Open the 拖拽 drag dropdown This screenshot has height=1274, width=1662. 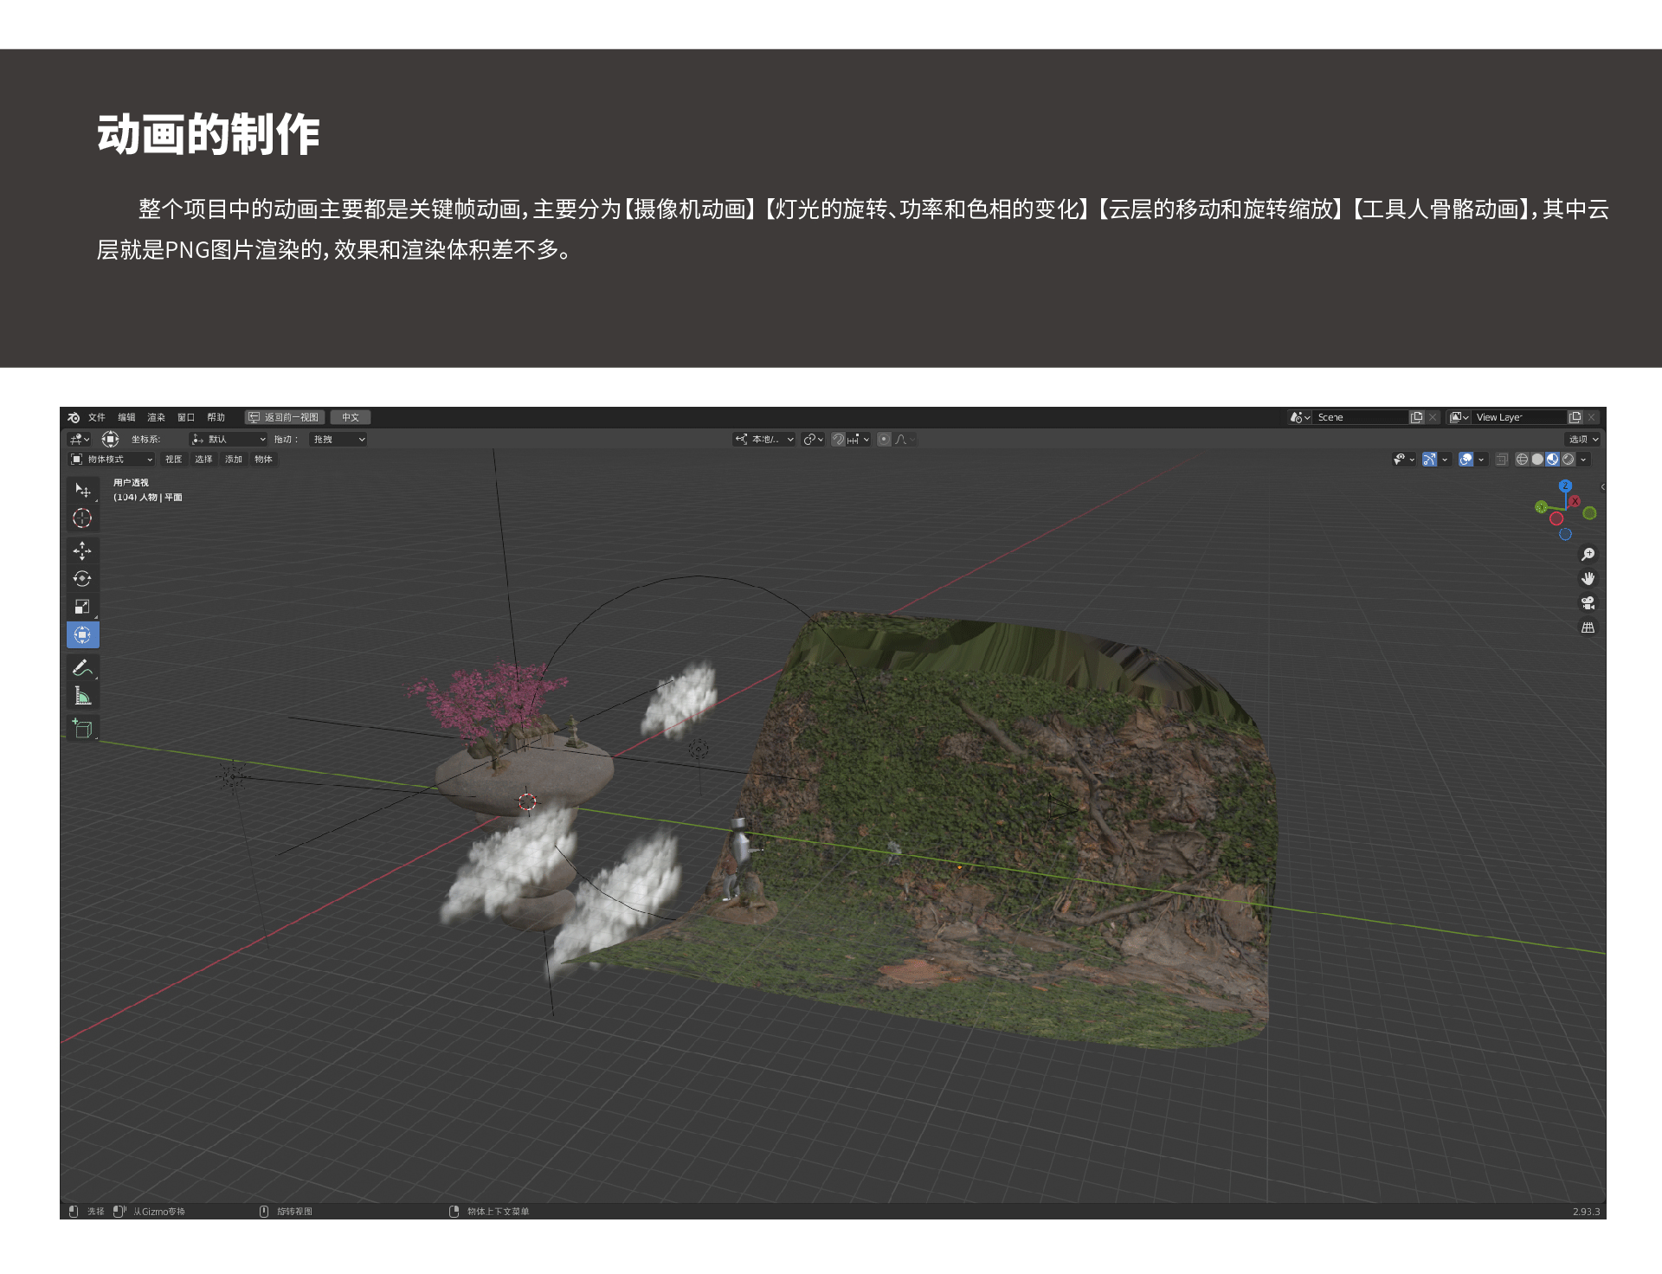pos(338,440)
